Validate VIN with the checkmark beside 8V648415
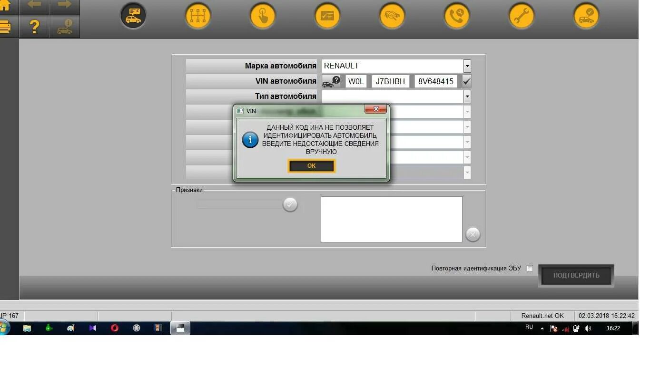Viewport: 650px width, 365px height. point(467,81)
